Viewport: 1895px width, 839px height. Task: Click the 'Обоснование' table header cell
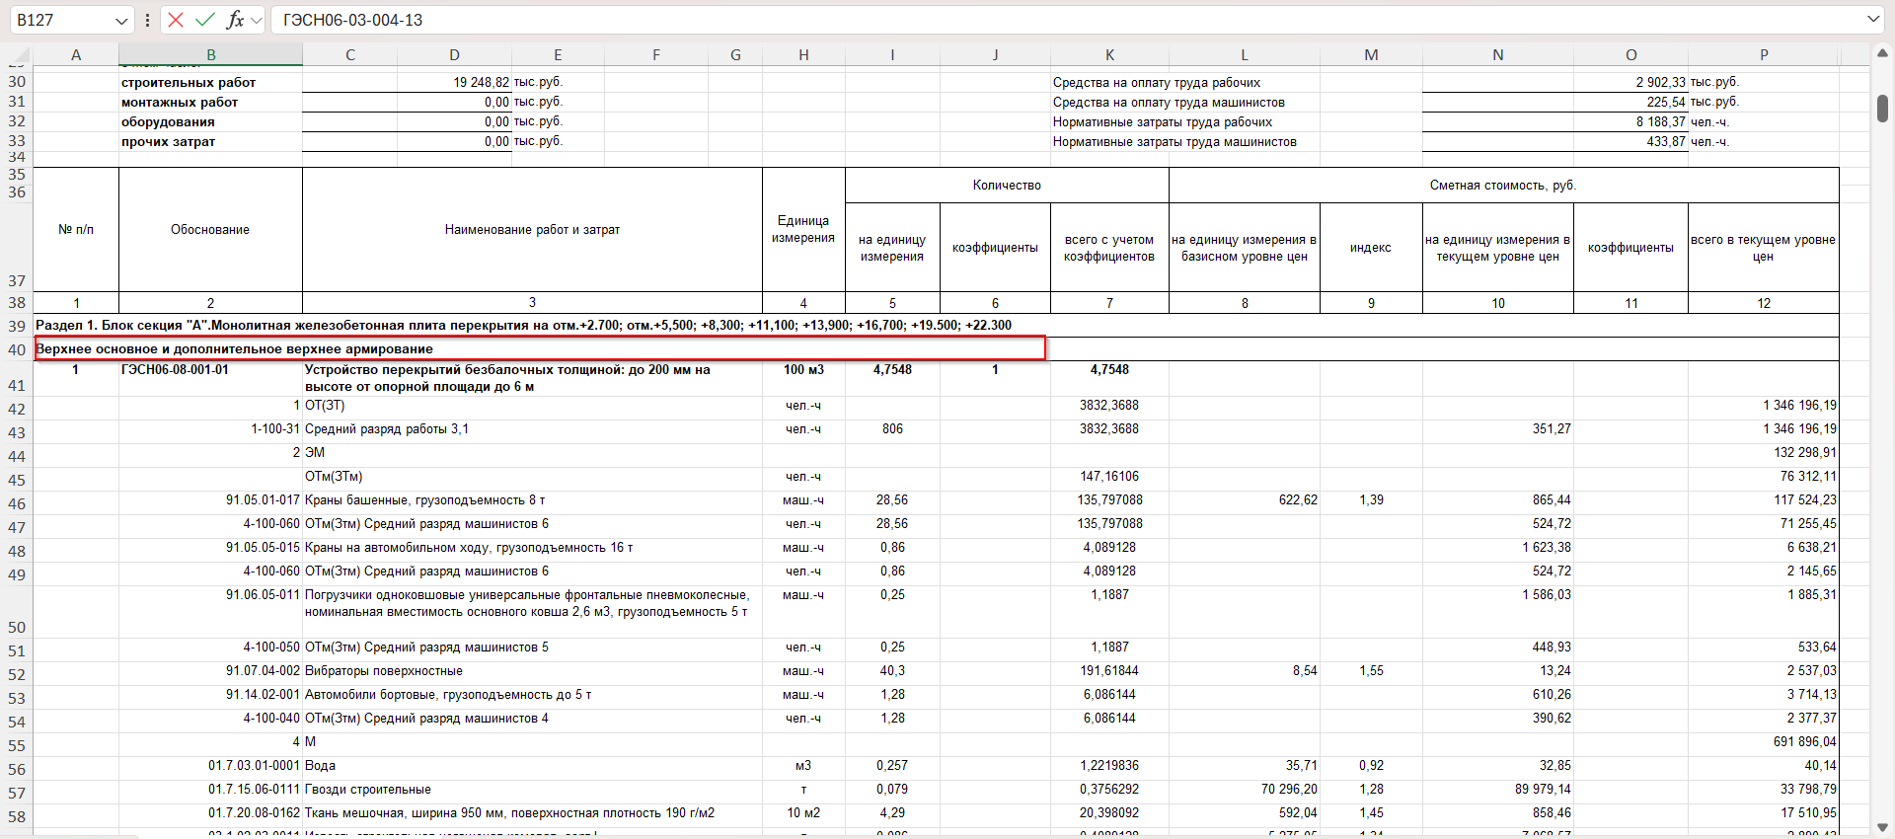tap(210, 229)
